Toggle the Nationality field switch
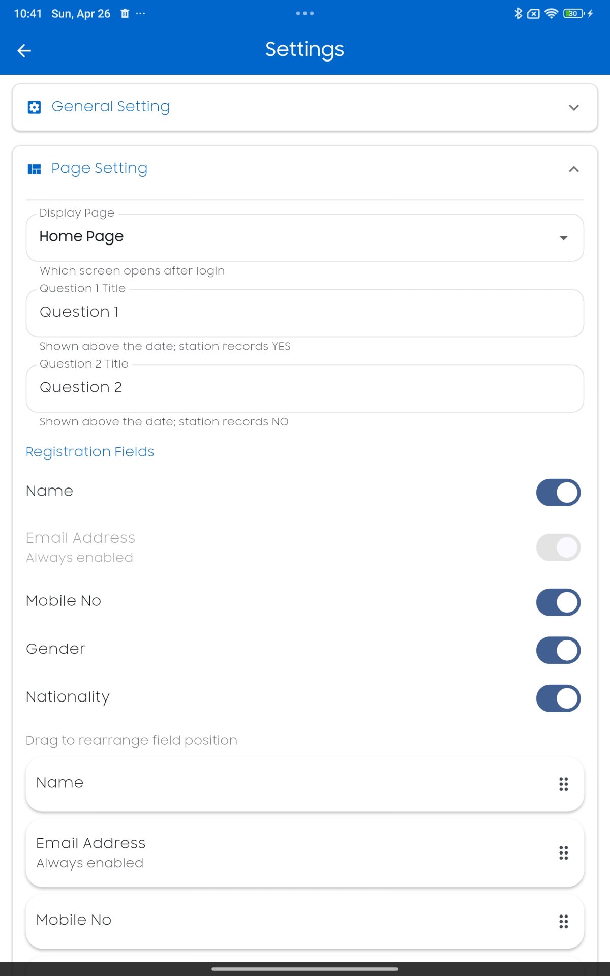Viewport: 610px width, 976px height. [558, 698]
